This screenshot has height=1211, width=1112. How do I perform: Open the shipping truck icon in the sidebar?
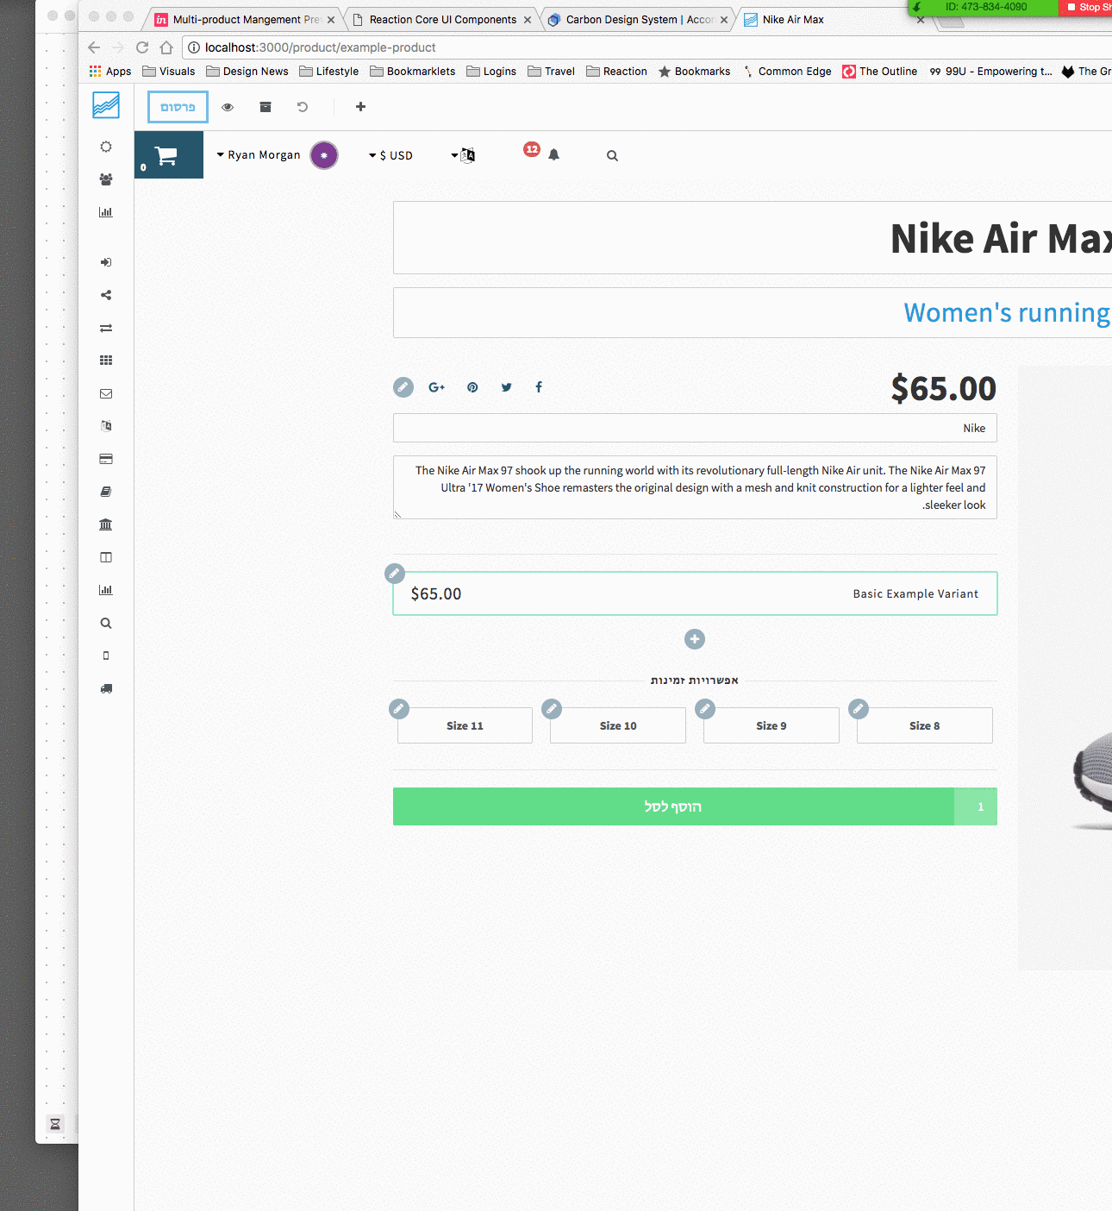(x=106, y=688)
